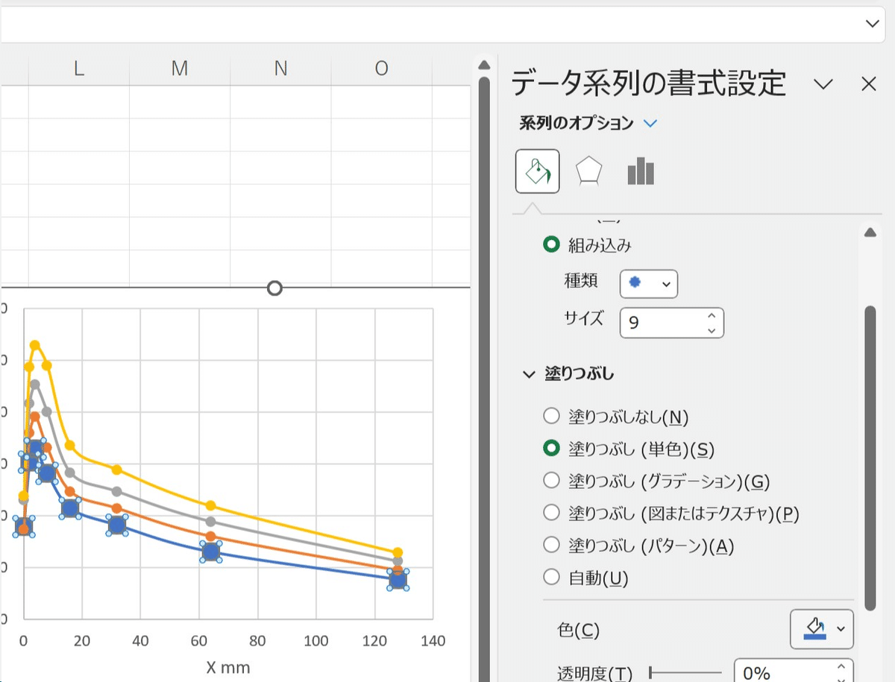This screenshot has height=682, width=895.
Task: Open the Series Options bar chart icon
Action: 641,171
